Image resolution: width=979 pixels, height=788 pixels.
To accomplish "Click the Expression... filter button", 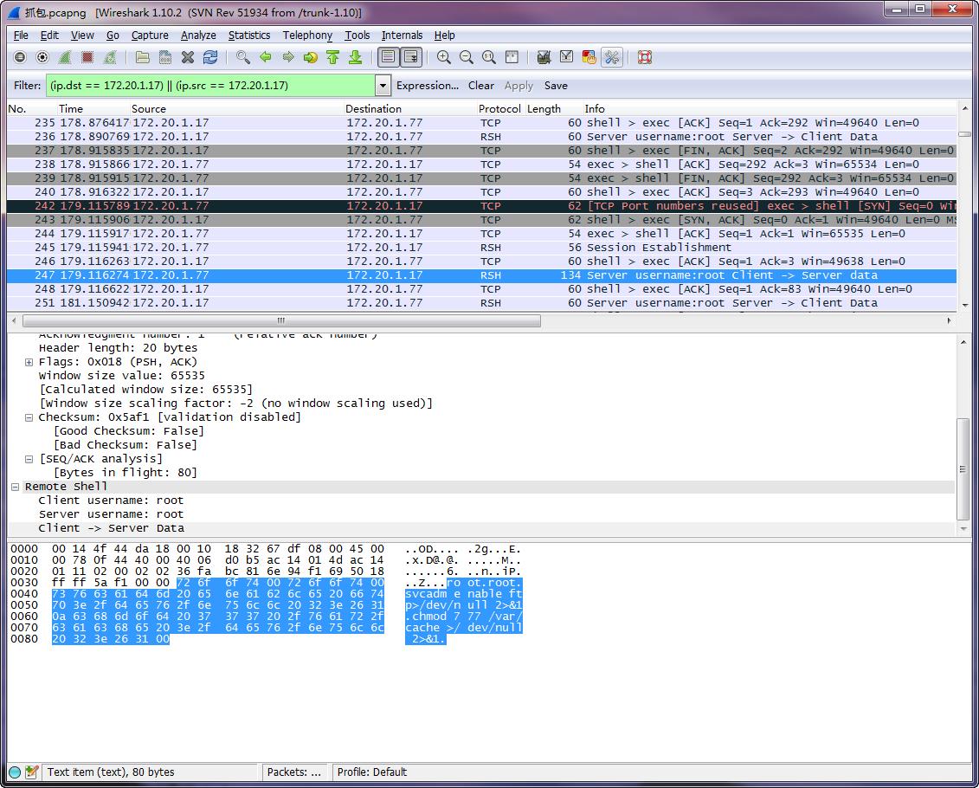I will click(428, 86).
